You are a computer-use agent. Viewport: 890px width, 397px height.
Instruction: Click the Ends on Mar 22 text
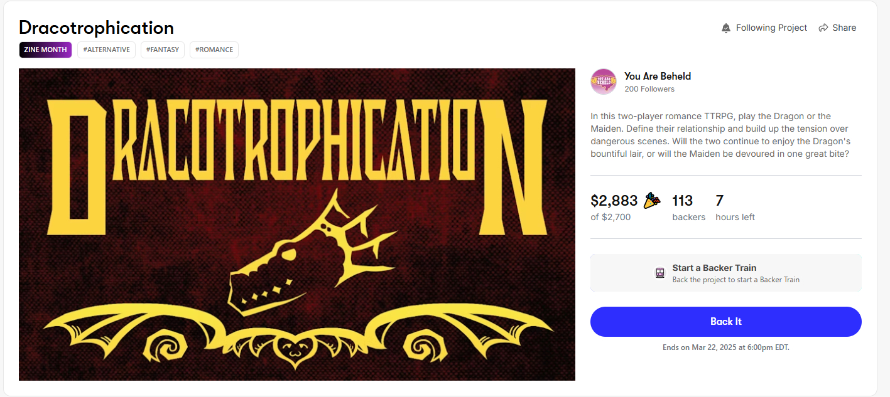coord(725,347)
